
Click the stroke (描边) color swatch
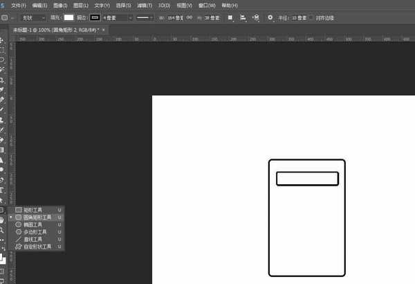click(94, 17)
